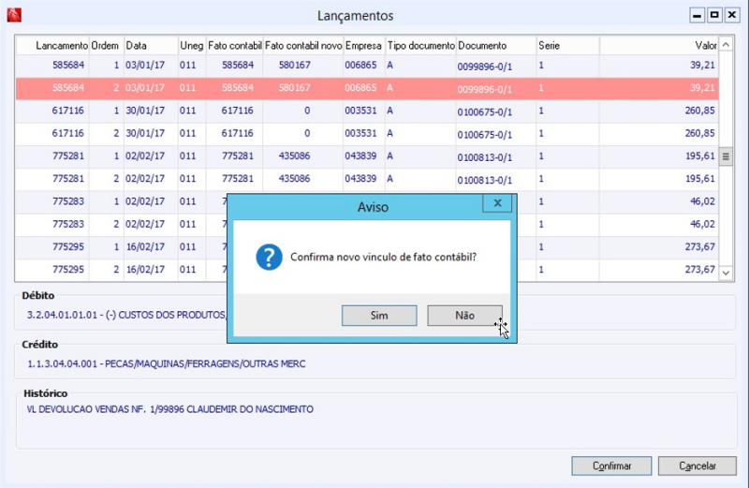
Task: Select lancamento 585684 row with ordem 1
Action: click(367, 66)
